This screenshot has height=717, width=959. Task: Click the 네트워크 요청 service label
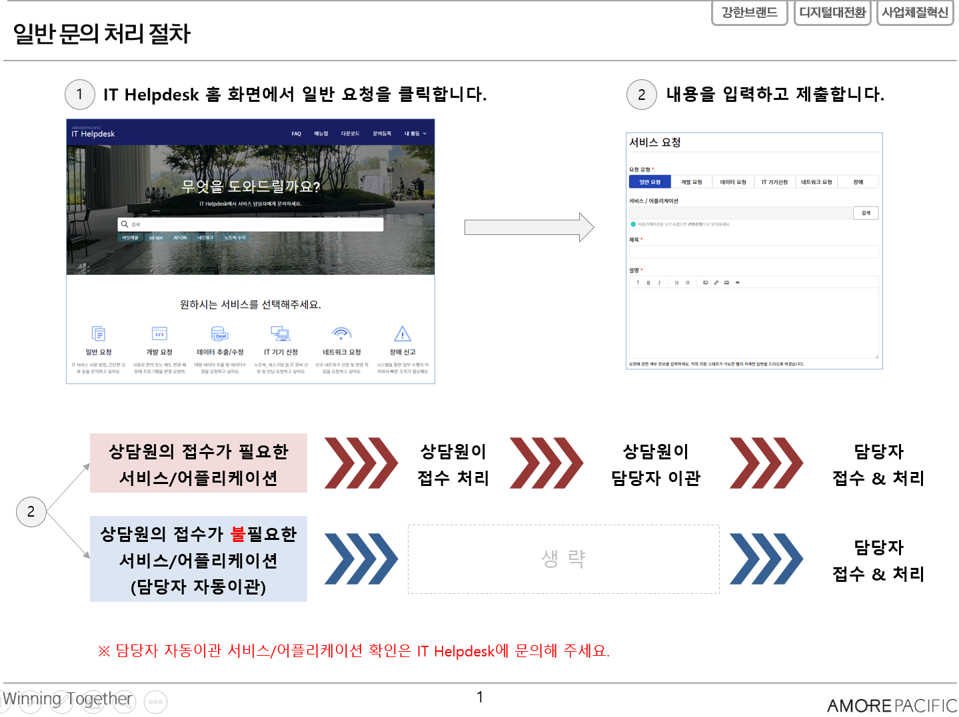[x=341, y=352]
